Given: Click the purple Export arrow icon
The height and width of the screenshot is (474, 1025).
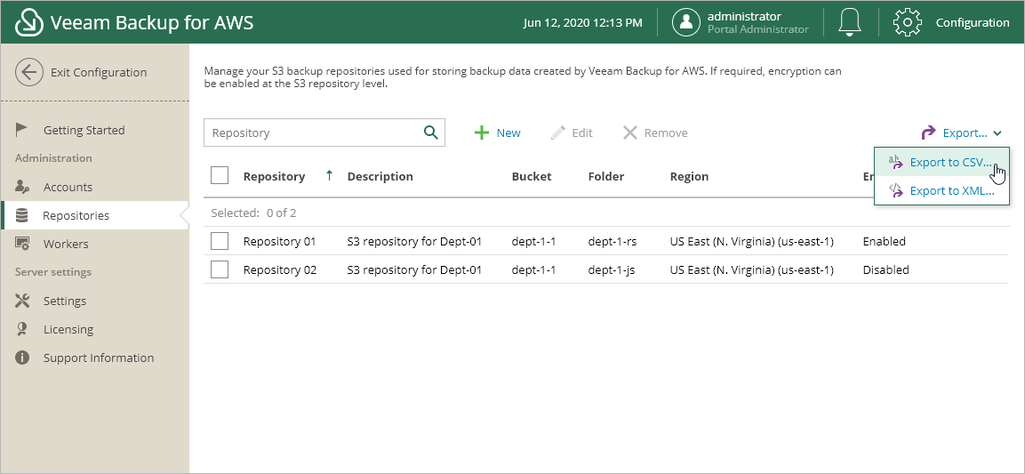Looking at the screenshot, I should pos(928,133).
